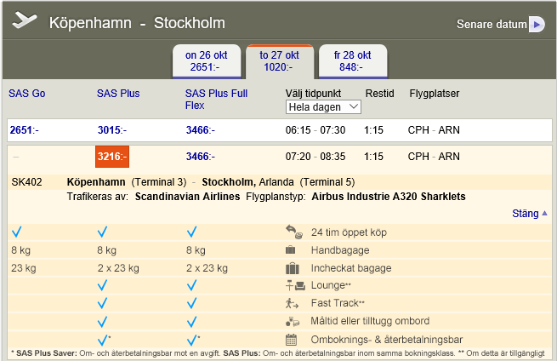The image size is (557, 361).
Task: Choose the highlighted 3216:- SAS Plus fare
Action: [x=112, y=157]
